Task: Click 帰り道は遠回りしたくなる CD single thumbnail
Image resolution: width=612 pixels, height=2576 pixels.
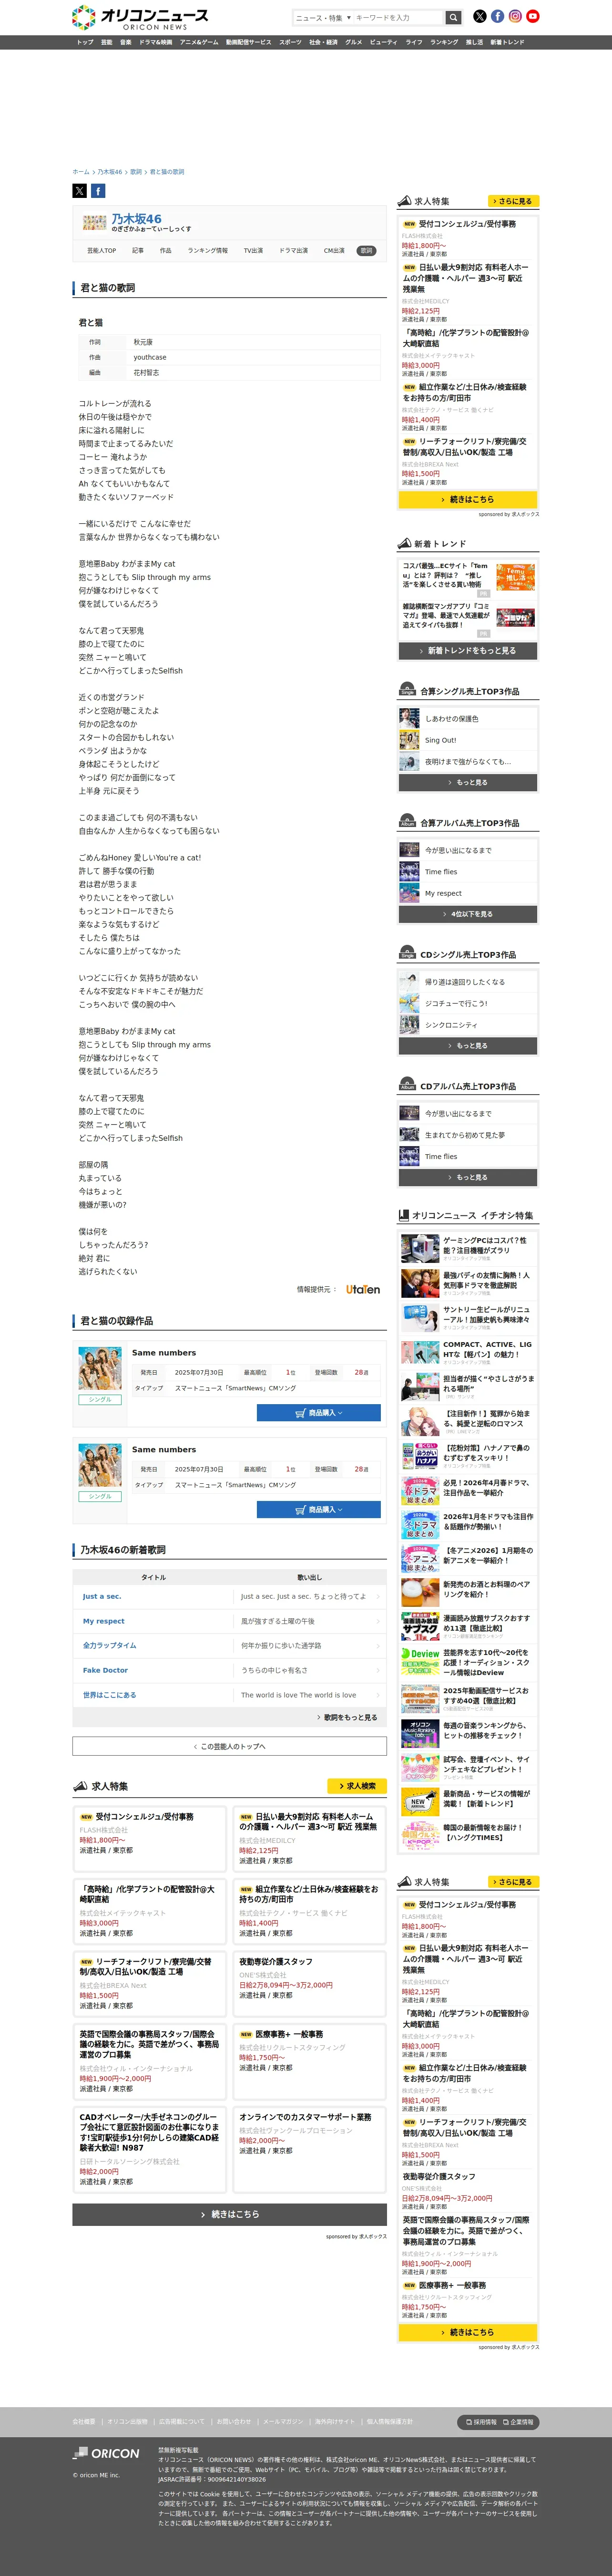Action: point(409,981)
